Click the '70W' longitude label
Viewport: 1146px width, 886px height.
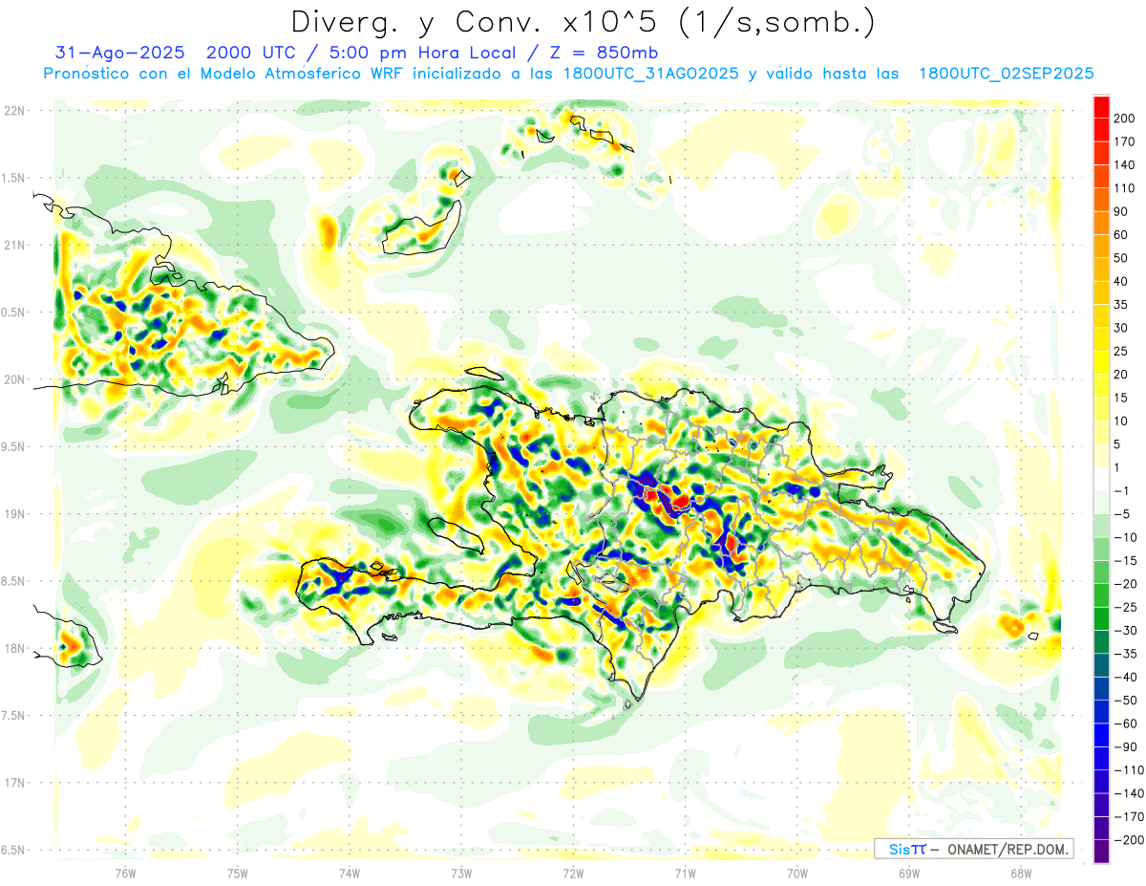coord(797,873)
